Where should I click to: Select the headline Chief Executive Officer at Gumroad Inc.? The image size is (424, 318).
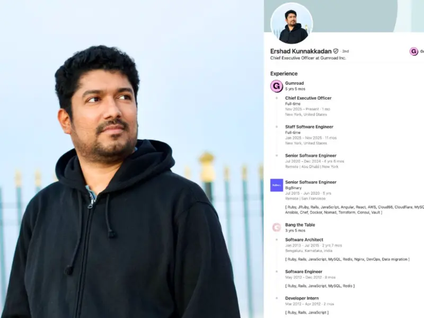(x=308, y=58)
